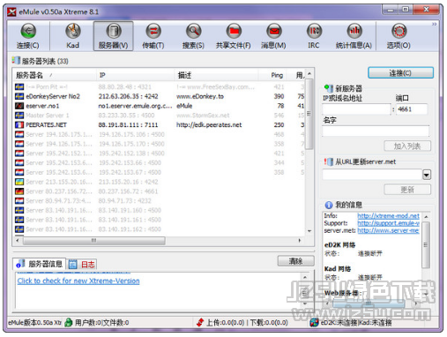Image resolution: width=447 pixels, height=337 pixels.
Task: Click the server list scroll down arrow
Action: click(309, 231)
